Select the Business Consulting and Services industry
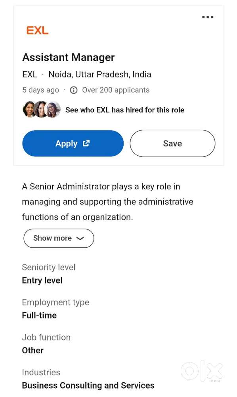This screenshot has width=237, height=397. [88, 385]
